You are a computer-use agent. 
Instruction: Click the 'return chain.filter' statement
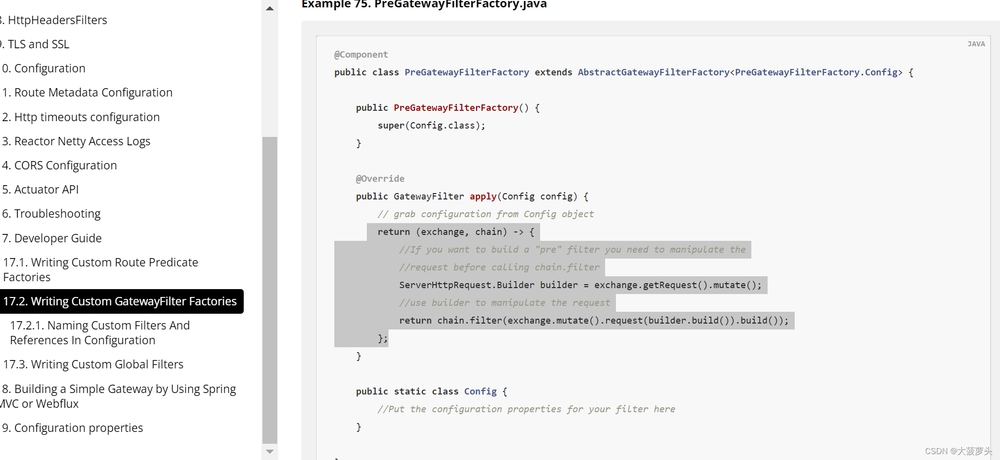594,321
